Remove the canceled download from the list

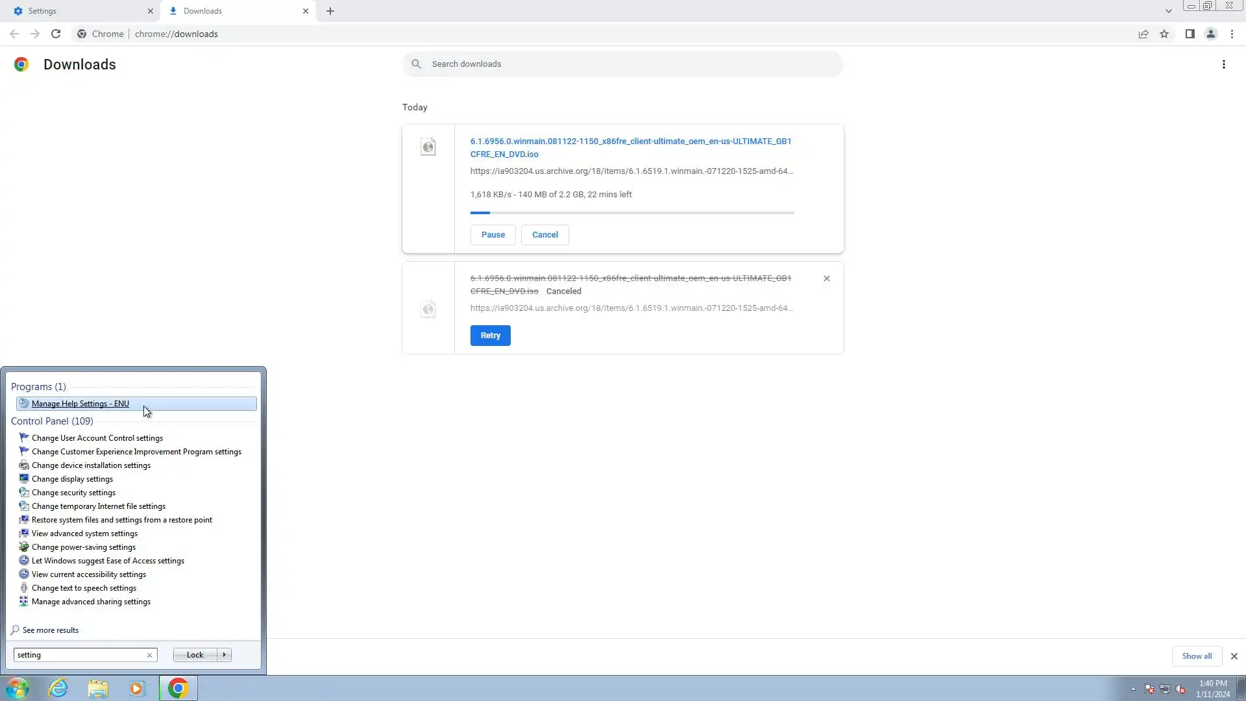[x=826, y=278]
